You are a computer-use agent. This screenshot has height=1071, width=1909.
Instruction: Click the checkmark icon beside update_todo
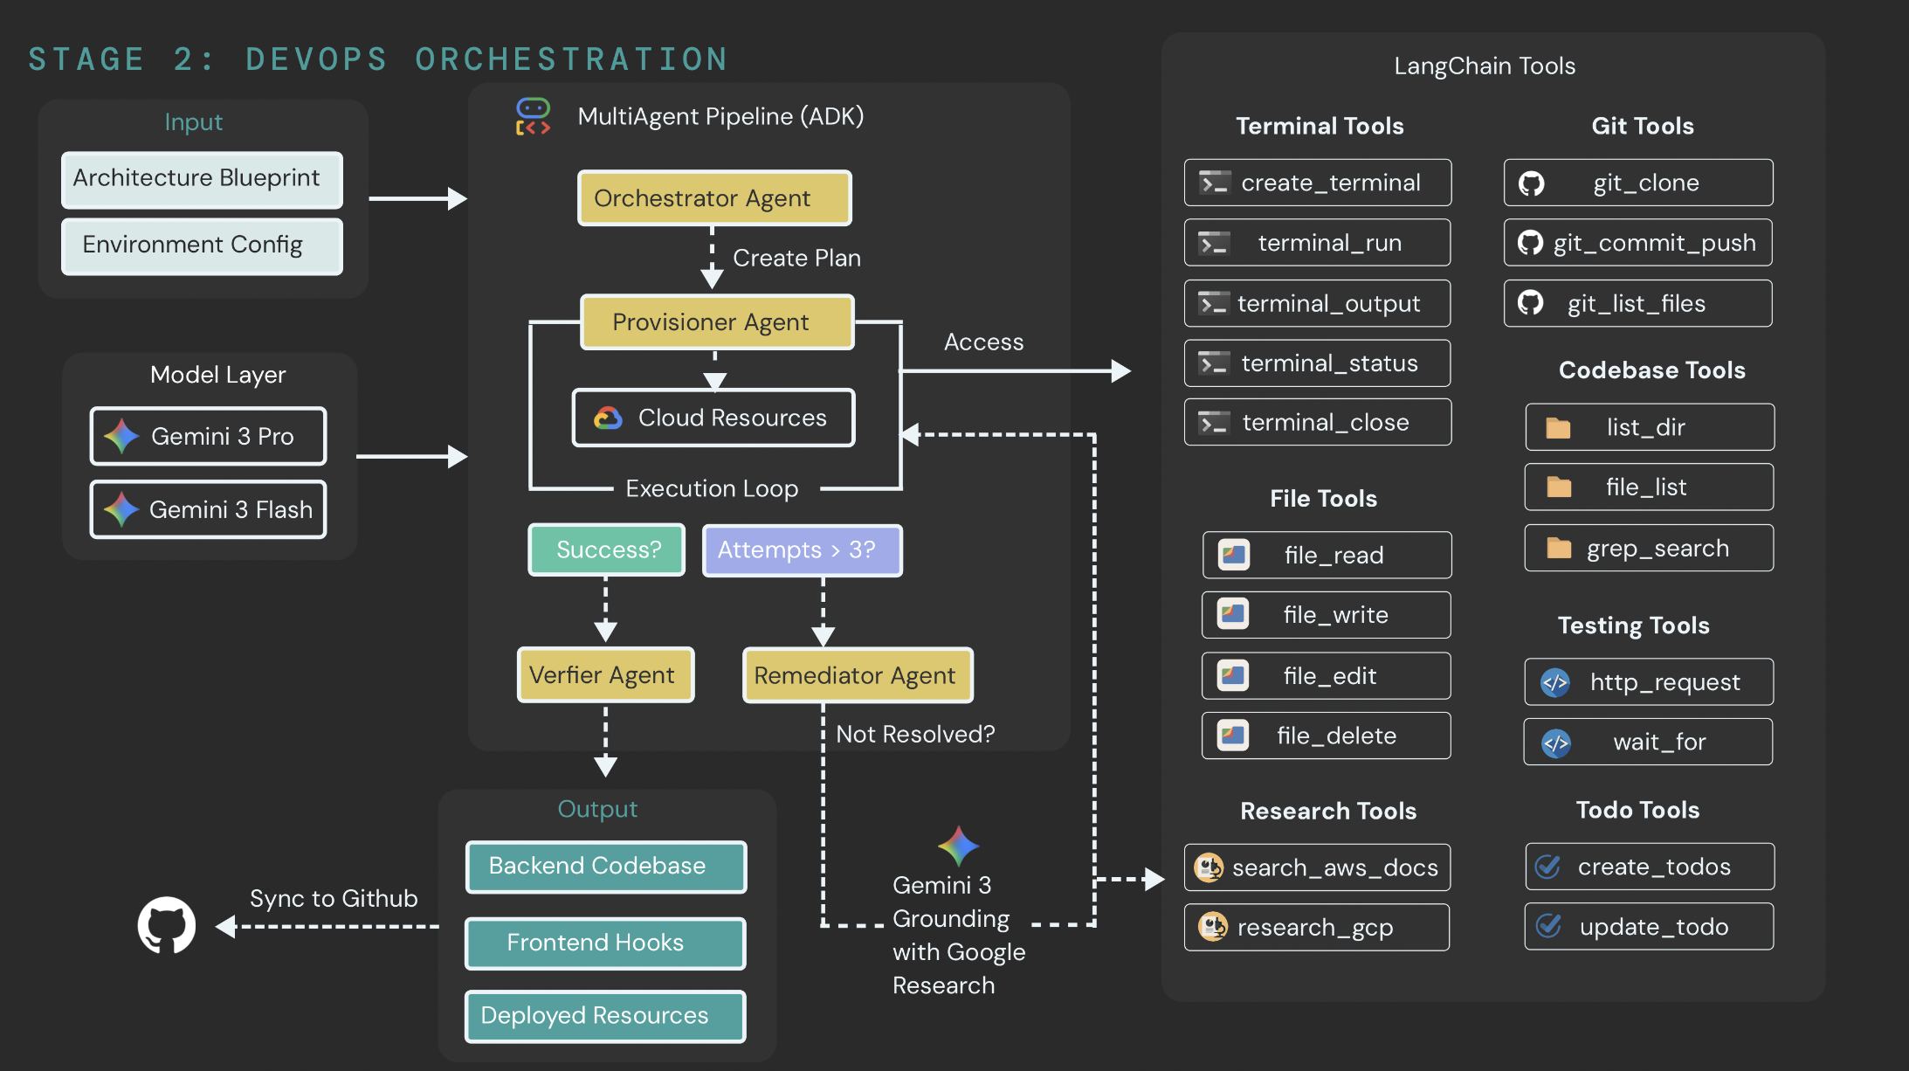click(x=1548, y=927)
